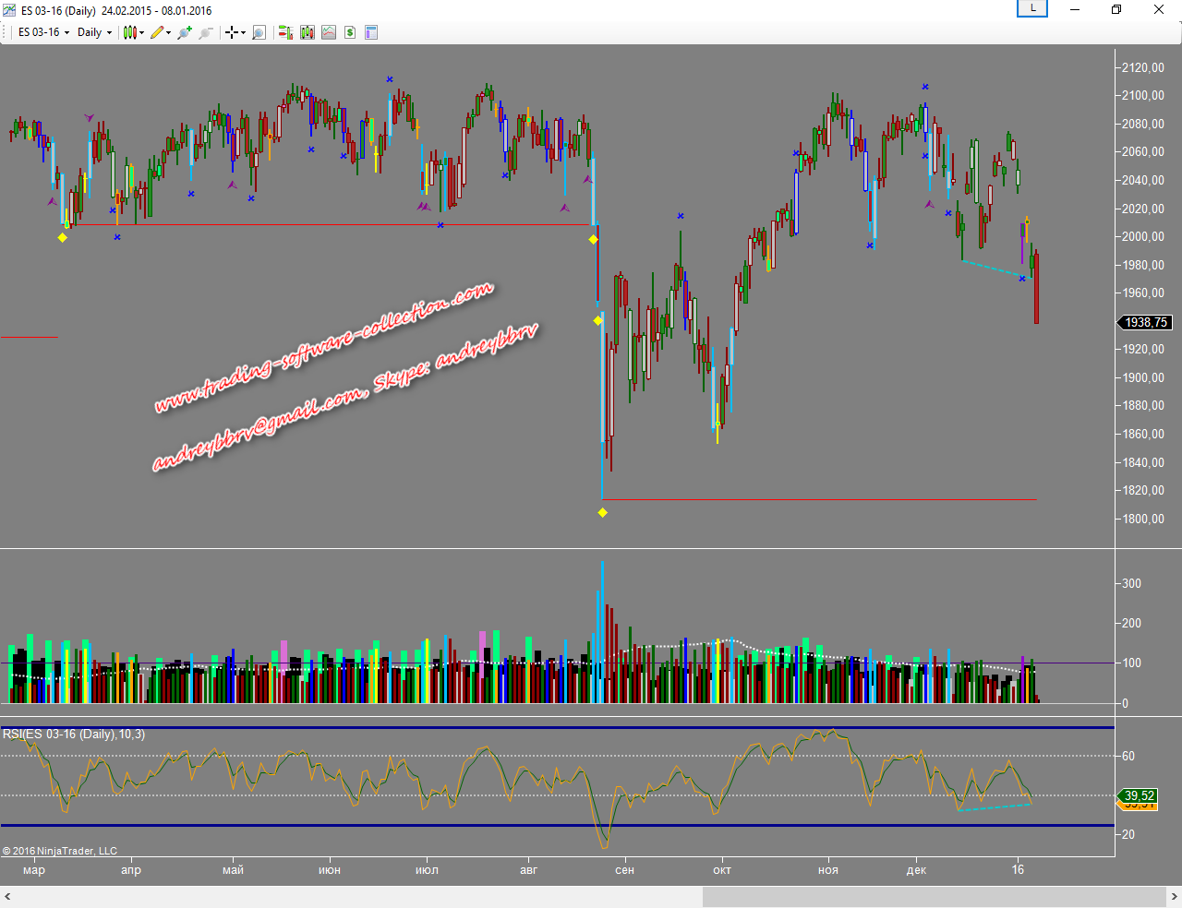
Task: Click the RSI(ES 03-16 (Daily),10,3) indicator label
Action: pos(74,735)
